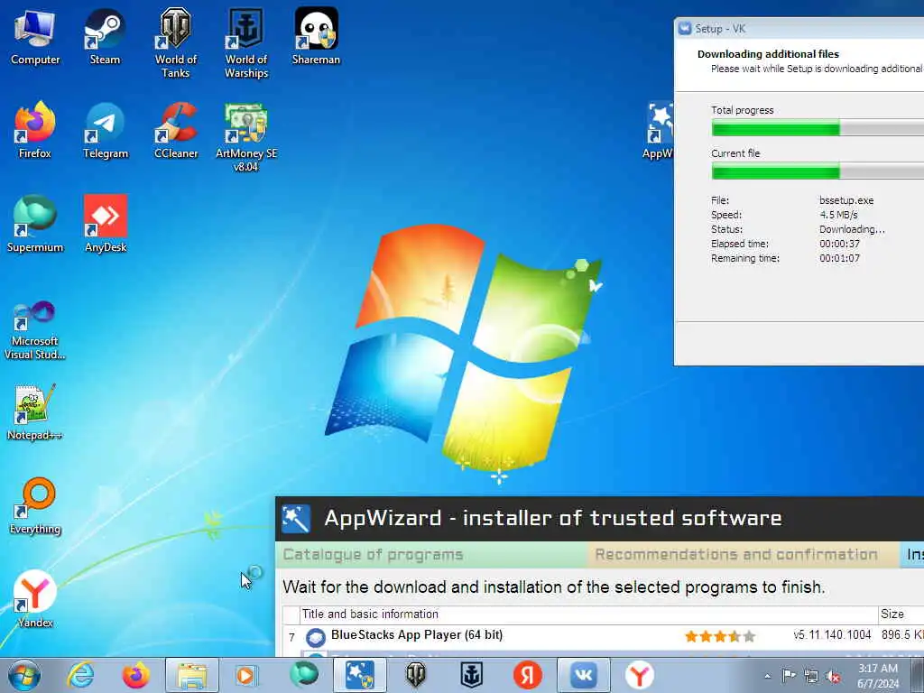Switch to the AppWizard taskbar button
Viewport: 924px width, 693px height.
coord(359,675)
